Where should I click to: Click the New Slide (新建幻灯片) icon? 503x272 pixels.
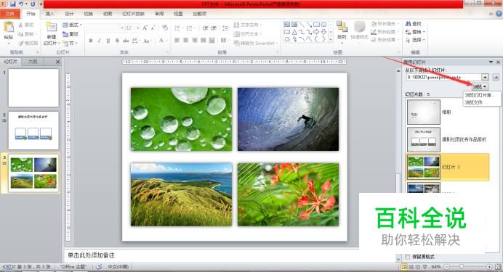(x=52, y=28)
